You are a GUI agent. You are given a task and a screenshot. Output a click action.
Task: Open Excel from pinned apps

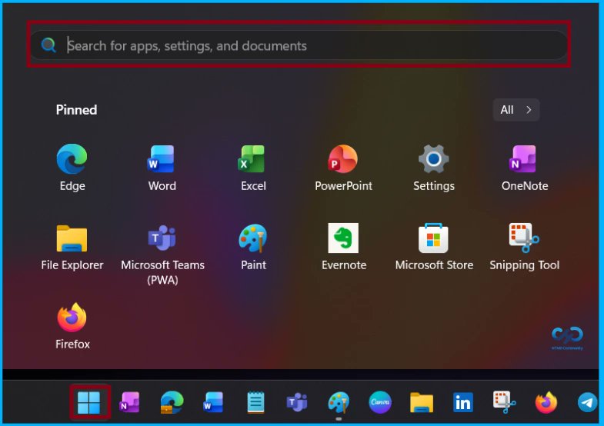coord(253,168)
